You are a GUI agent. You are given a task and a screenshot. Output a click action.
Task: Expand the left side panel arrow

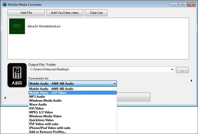[5, 98]
